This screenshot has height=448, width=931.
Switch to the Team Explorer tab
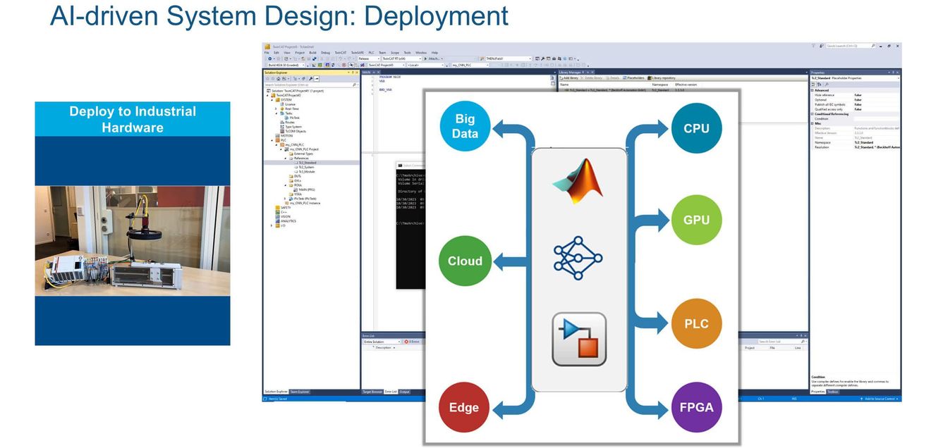tap(299, 392)
